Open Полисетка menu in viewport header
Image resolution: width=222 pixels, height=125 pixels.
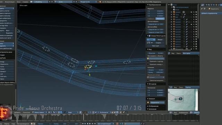pyautogui.click(x=26, y=112)
